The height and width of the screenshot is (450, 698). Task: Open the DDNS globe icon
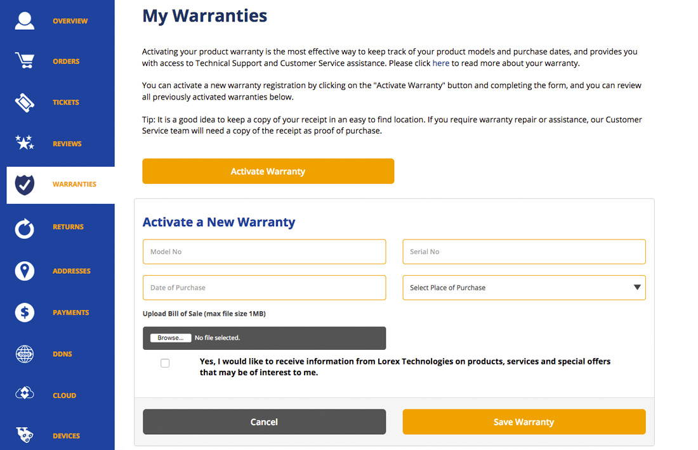25,354
